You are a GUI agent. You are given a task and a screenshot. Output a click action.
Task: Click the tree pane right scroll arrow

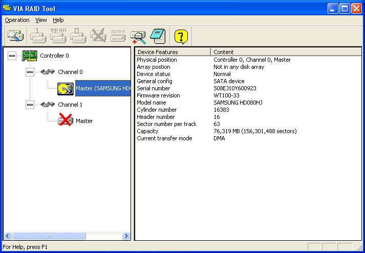126,236
